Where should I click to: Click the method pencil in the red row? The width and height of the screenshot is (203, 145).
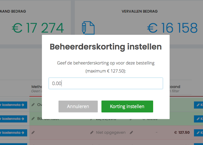click(x=33, y=132)
